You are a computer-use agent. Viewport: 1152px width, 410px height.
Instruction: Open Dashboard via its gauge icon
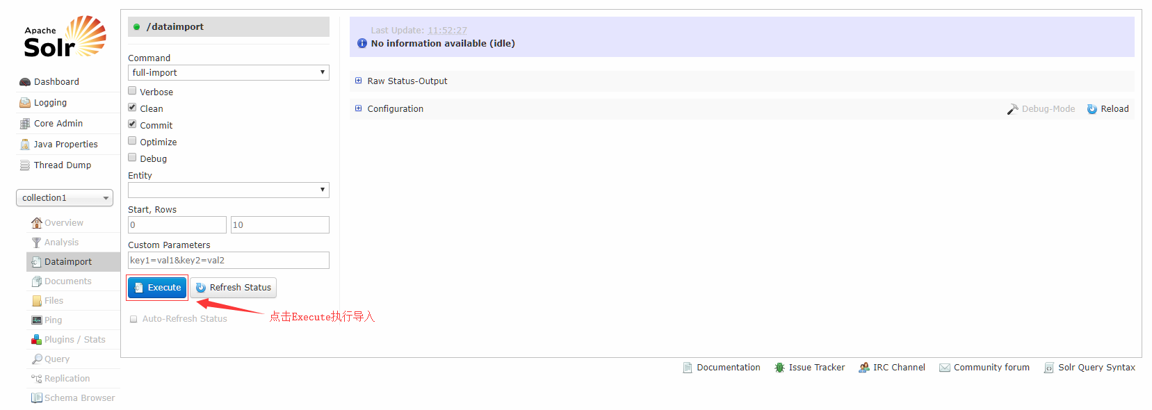(25, 82)
